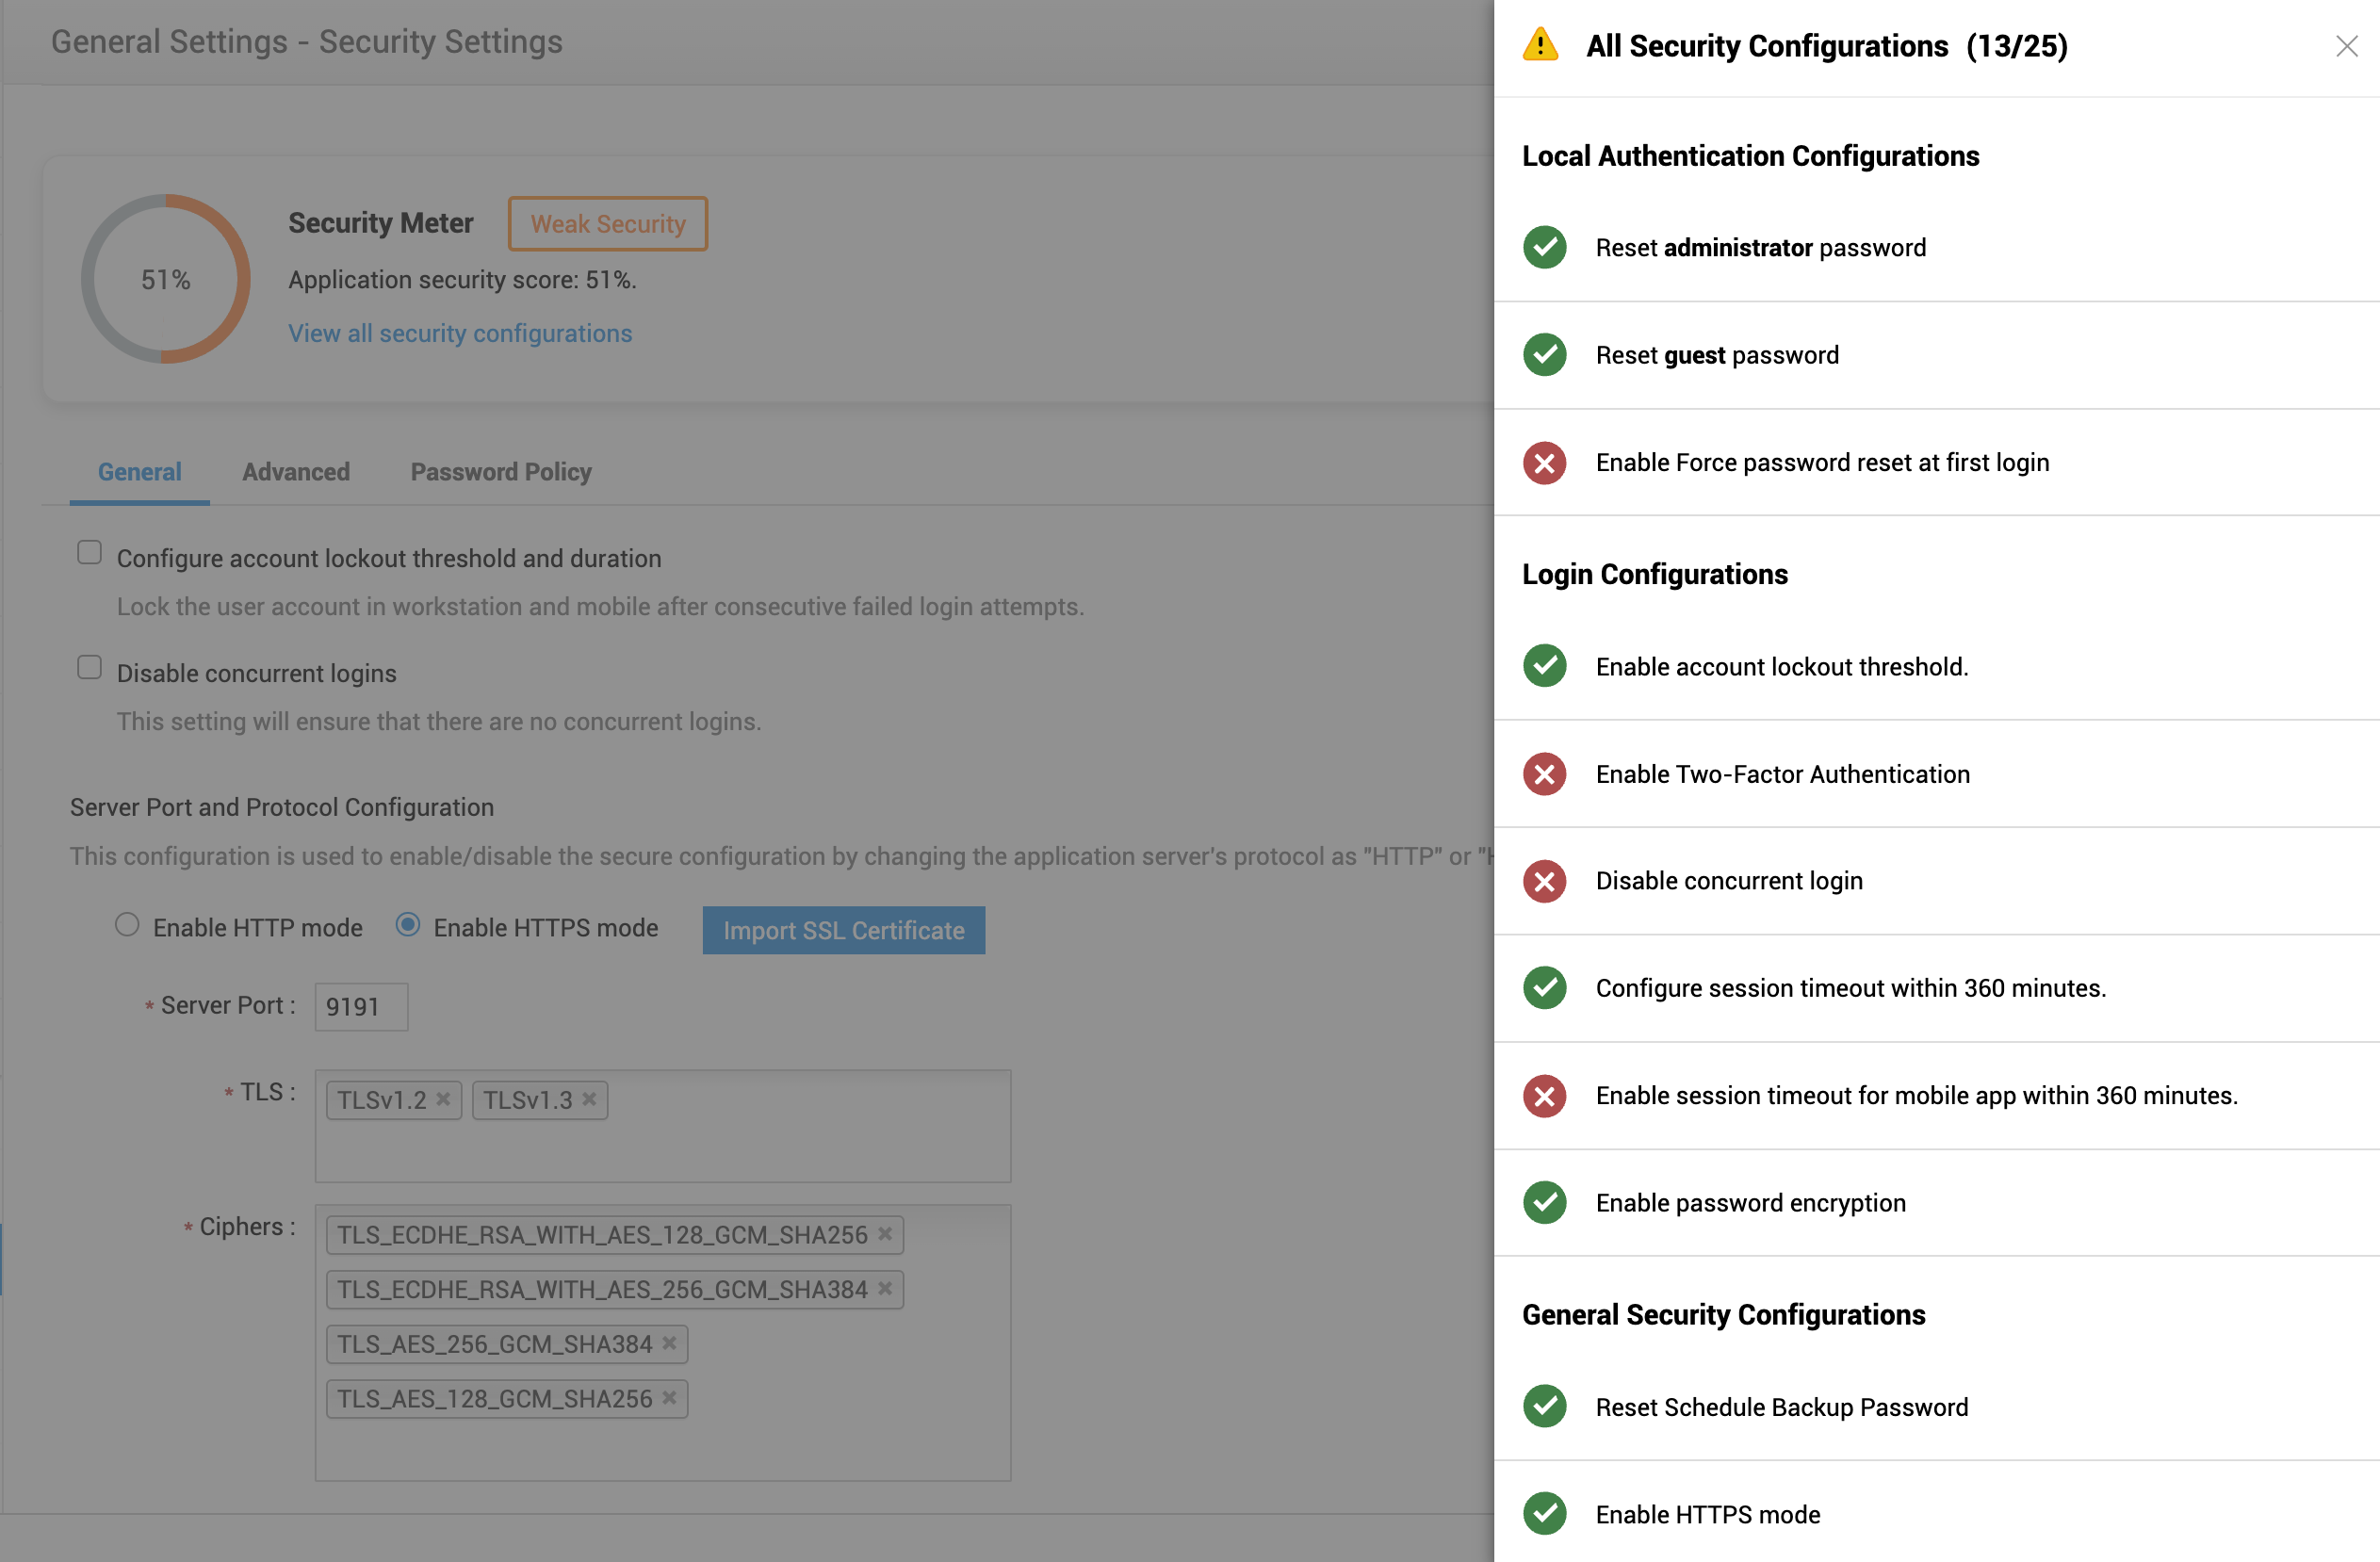Click green check beside Reset administrator password
The height and width of the screenshot is (1562, 2380).
click(1544, 247)
